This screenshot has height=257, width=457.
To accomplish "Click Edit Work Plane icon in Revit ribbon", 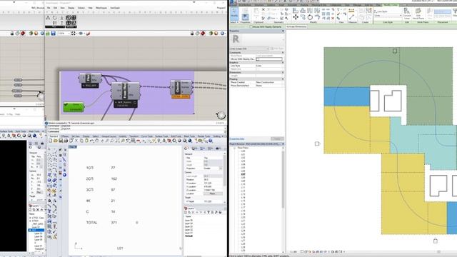I will coord(418,13).
